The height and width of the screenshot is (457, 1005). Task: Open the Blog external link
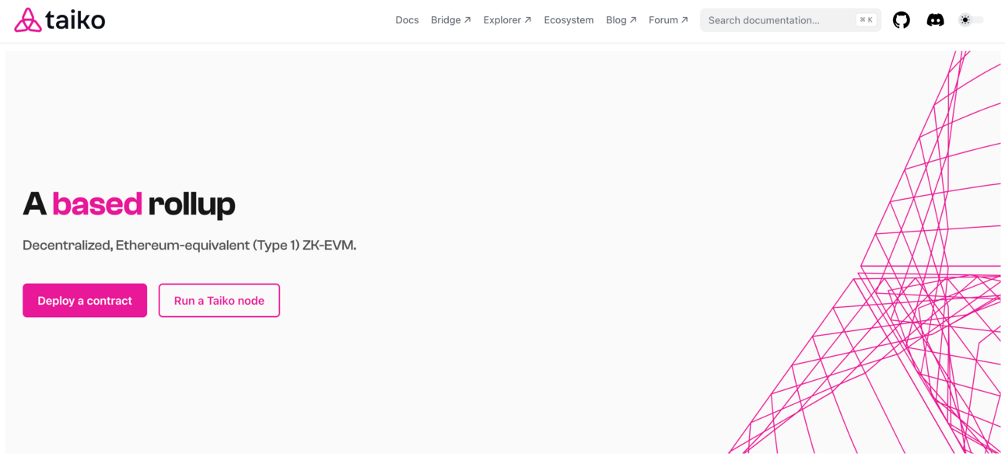[622, 20]
